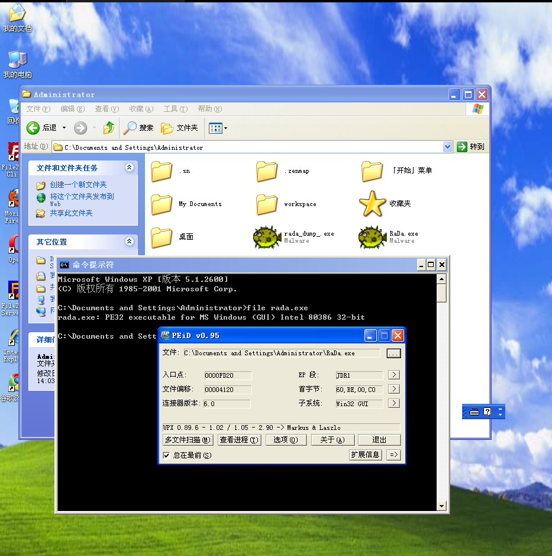Click command prompt scroll down arrow
The image size is (552, 556).
[x=441, y=506]
